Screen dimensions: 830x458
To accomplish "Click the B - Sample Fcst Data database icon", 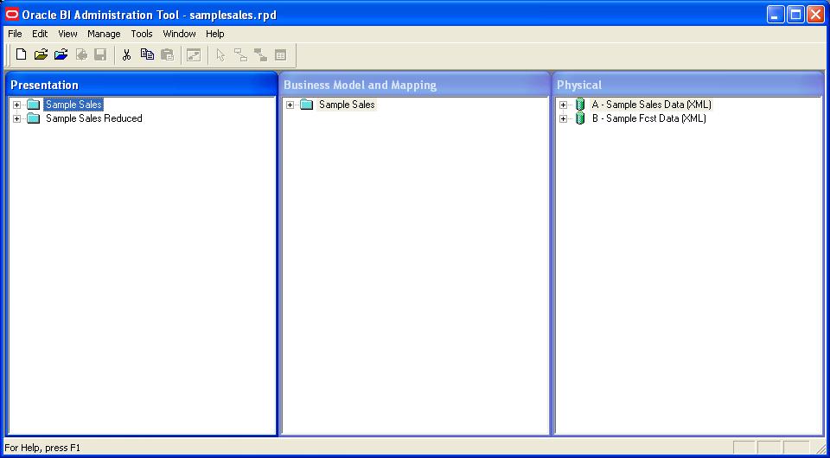I will coord(580,118).
